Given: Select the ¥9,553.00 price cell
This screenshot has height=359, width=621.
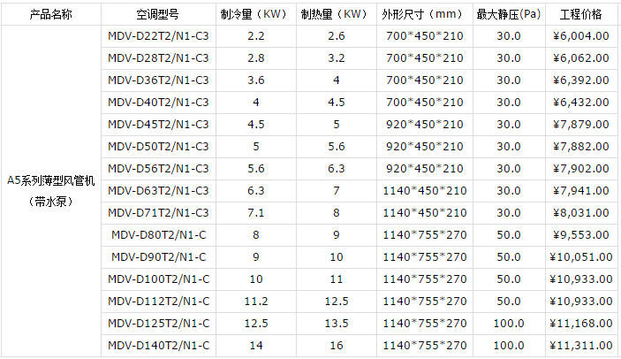Looking at the screenshot, I should pos(582,234).
